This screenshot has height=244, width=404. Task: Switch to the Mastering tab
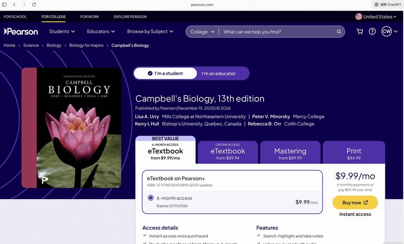point(290,153)
